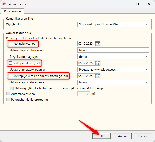
Task: Open calendar picker for 'jest nabywcą' date
Action: [98, 44]
